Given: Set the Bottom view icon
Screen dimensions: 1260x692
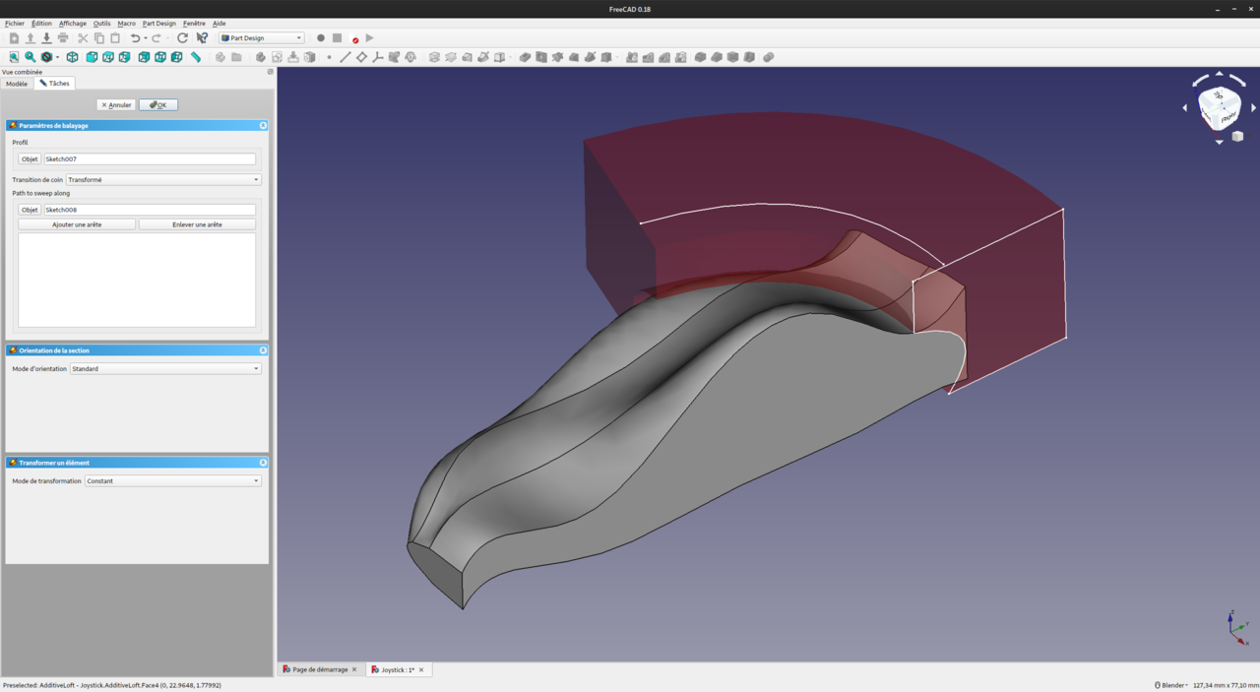Looking at the screenshot, I should click(160, 57).
